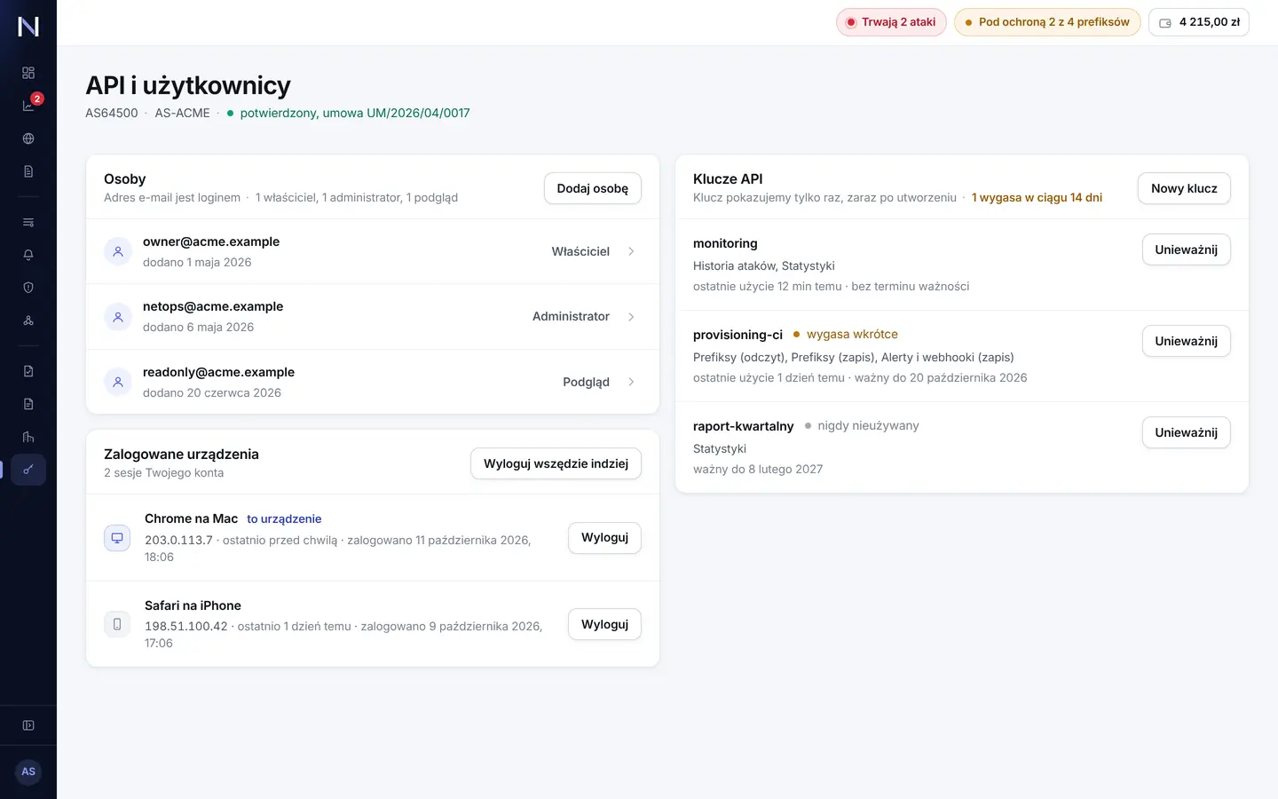This screenshot has height=799, width=1278.
Task: Log out the Safari na iPhone session
Action: click(604, 624)
